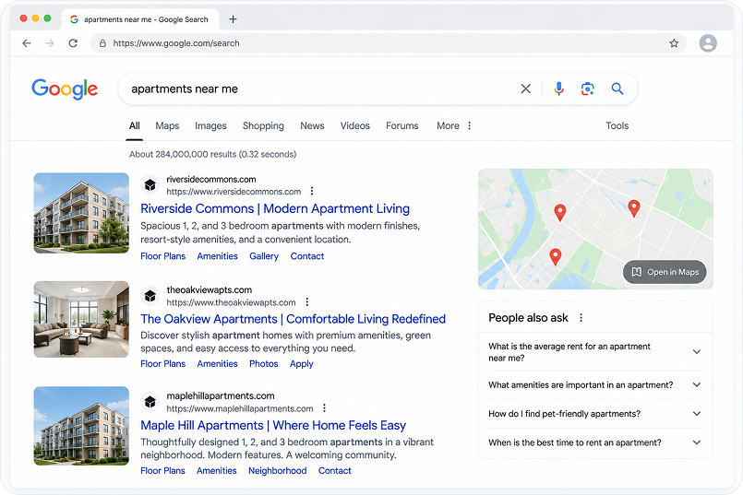Bookmark this page with the star icon
Viewport: 743px width, 495px height.
(674, 43)
